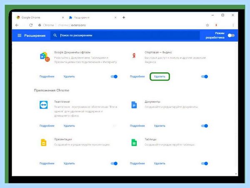This screenshot has height=188, width=250.
Task: Click the Таблицы app icon
Action: click(x=134, y=143)
